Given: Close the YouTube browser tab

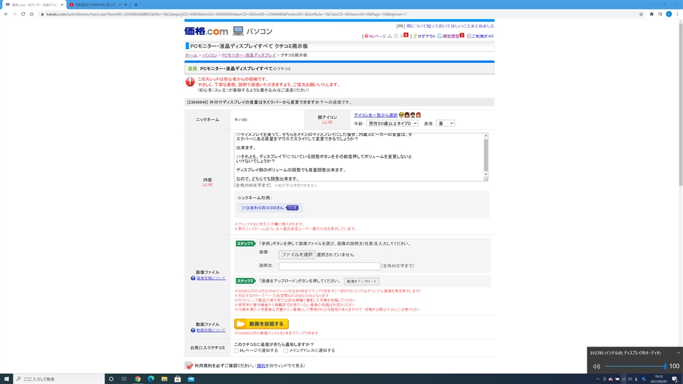Looking at the screenshot, I should (x=126, y=5).
